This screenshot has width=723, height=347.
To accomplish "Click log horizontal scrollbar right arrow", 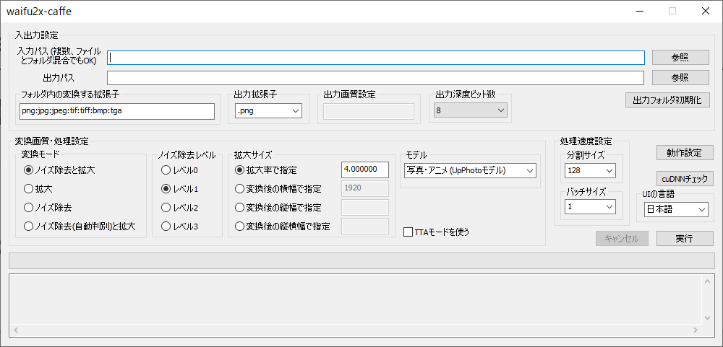I will click(x=696, y=330).
